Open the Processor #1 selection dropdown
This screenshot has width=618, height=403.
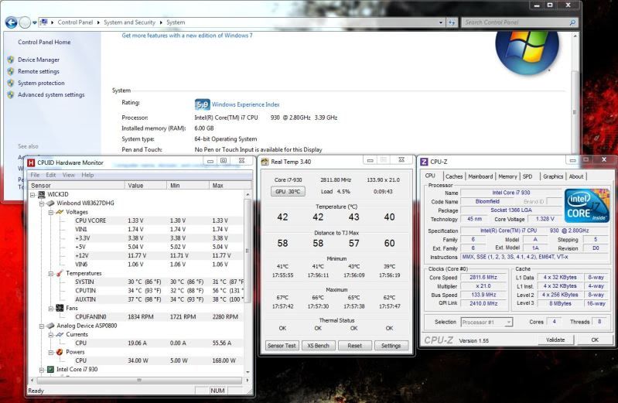click(508, 322)
